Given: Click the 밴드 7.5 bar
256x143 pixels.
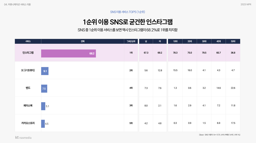Looking at the screenshot, I should pyautogui.click(x=44, y=89).
